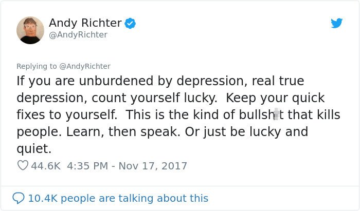This screenshot has width=360, height=211.
Task: Click @AndyRichter in the Replying to line
Action: (x=85, y=66)
